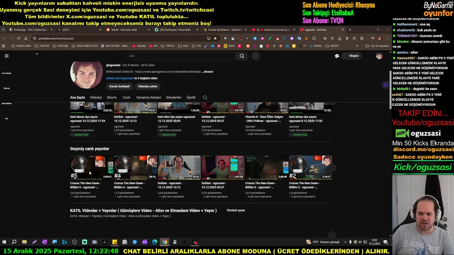Open Microsoft Edge from the taskbar
The height and width of the screenshot is (255, 454).
[x=155, y=242]
